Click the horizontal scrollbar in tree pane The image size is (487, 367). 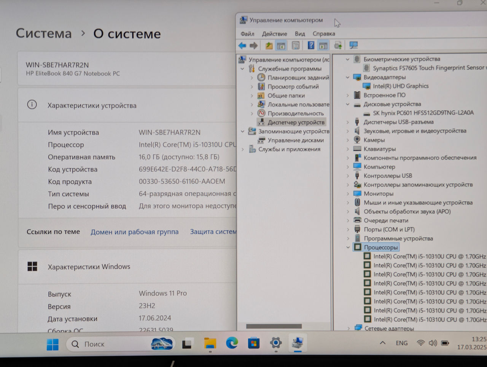click(274, 326)
